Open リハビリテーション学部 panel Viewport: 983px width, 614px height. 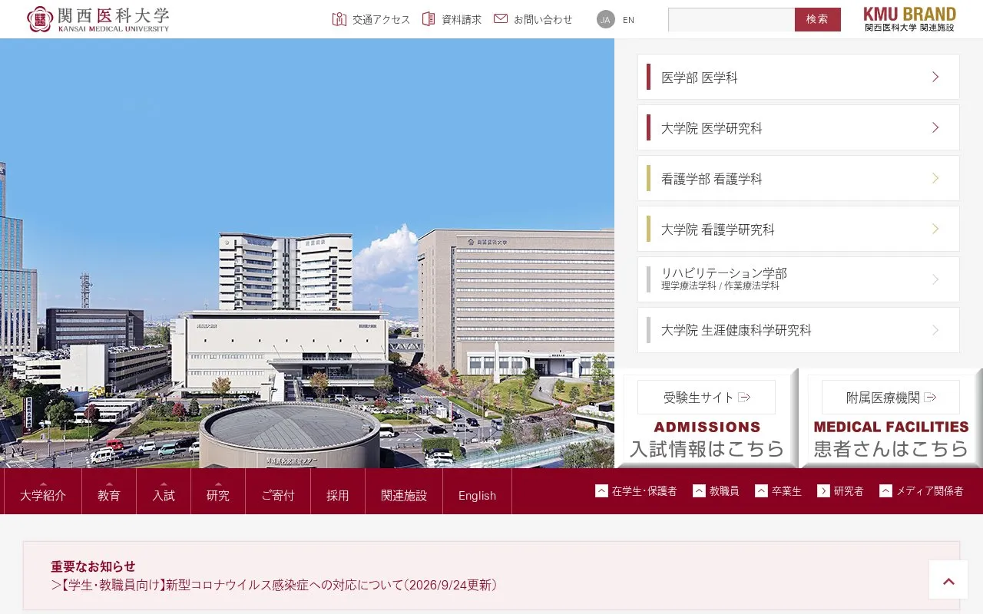(x=799, y=279)
